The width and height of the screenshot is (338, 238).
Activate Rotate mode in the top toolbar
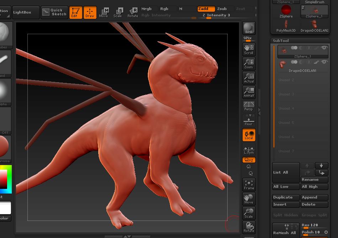pos(132,12)
